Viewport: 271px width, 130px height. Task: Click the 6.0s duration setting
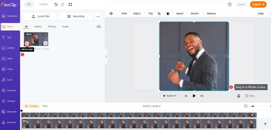250,96
